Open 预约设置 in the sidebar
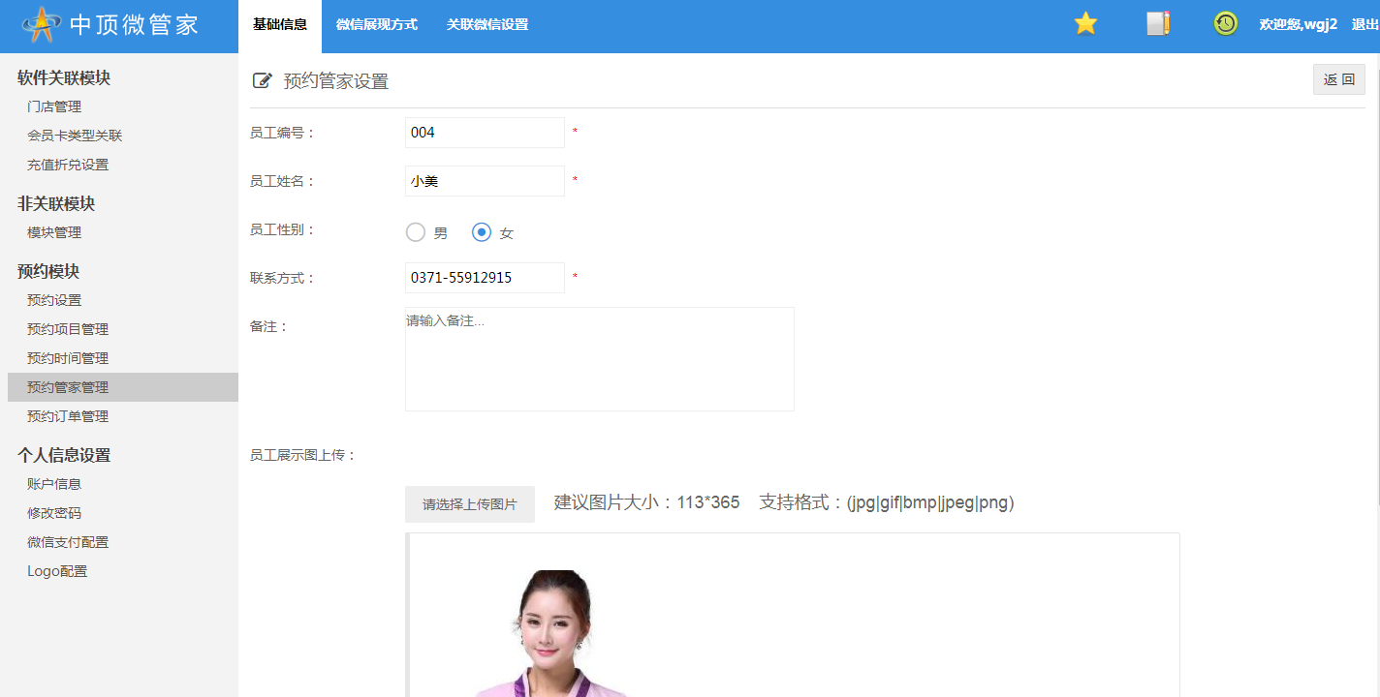The height and width of the screenshot is (697, 1380). 54,300
